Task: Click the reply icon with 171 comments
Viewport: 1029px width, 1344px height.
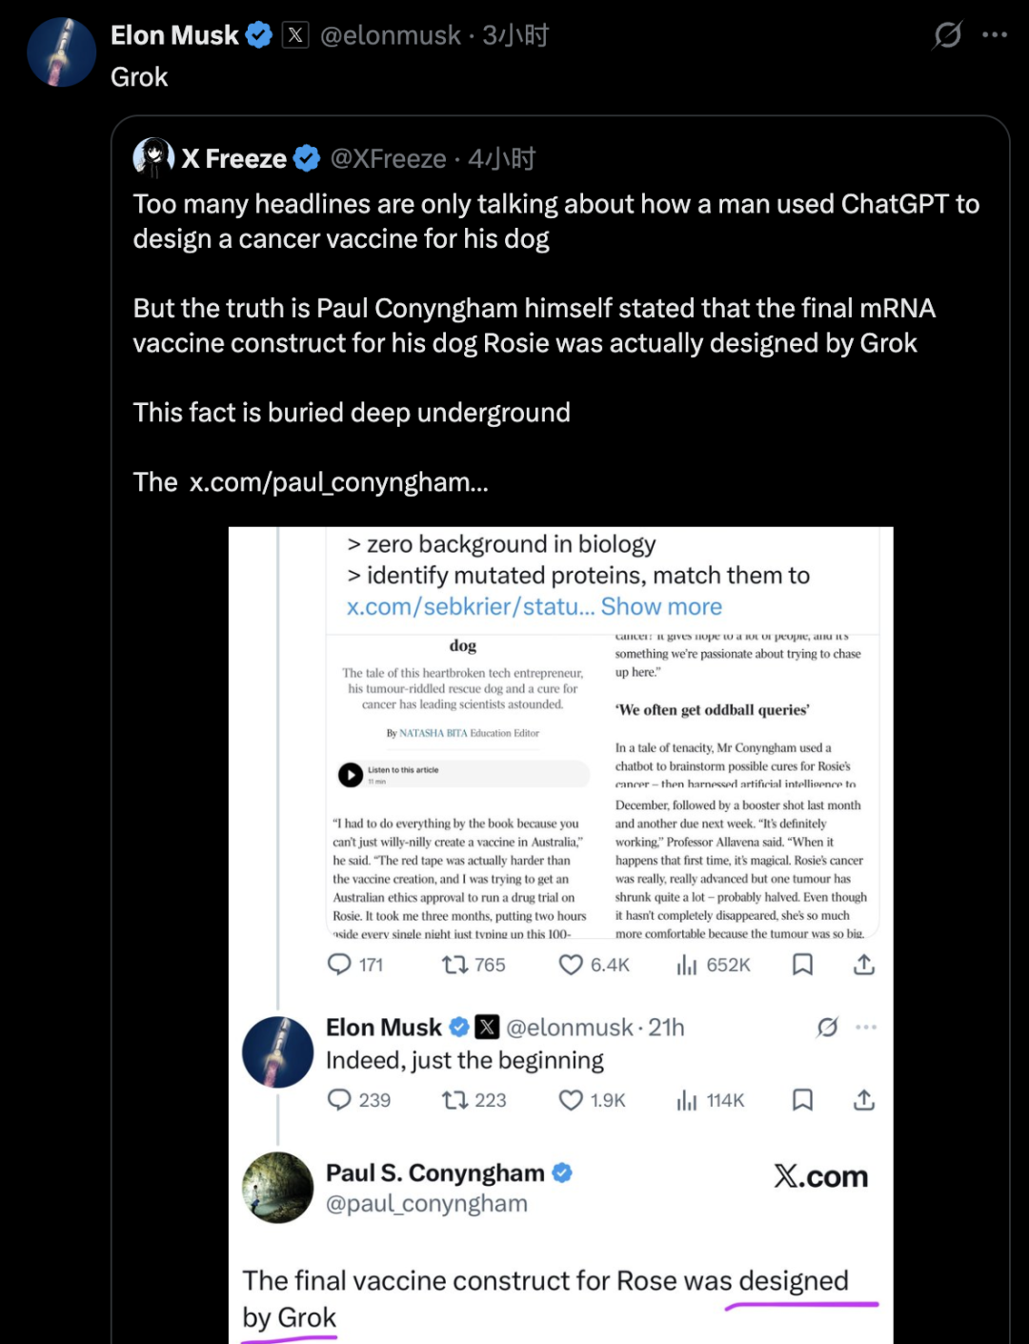Action: pyautogui.click(x=339, y=965)
